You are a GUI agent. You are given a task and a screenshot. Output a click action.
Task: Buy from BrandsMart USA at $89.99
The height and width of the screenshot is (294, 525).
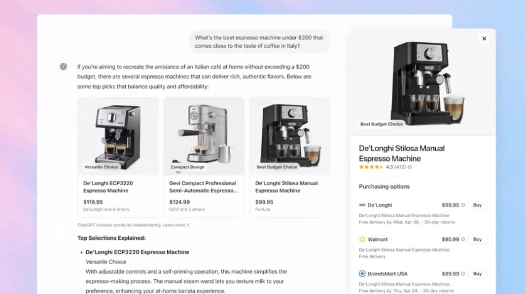point(477,274)
